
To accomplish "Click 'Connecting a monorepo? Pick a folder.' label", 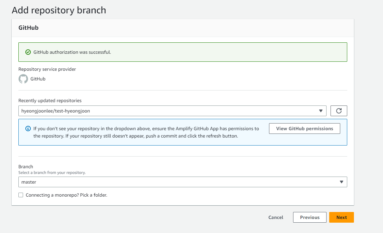I will point(67,195).
